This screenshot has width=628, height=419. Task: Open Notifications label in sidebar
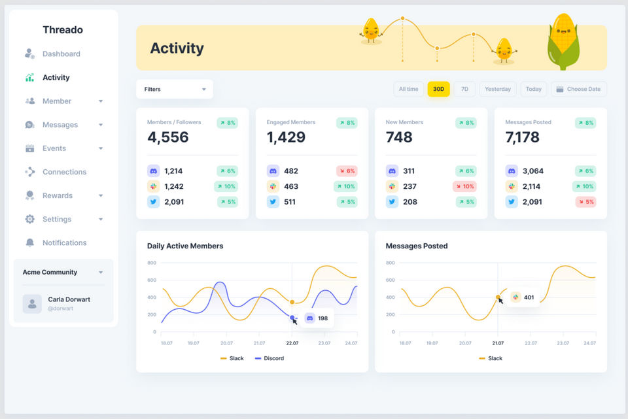[65, 243]
